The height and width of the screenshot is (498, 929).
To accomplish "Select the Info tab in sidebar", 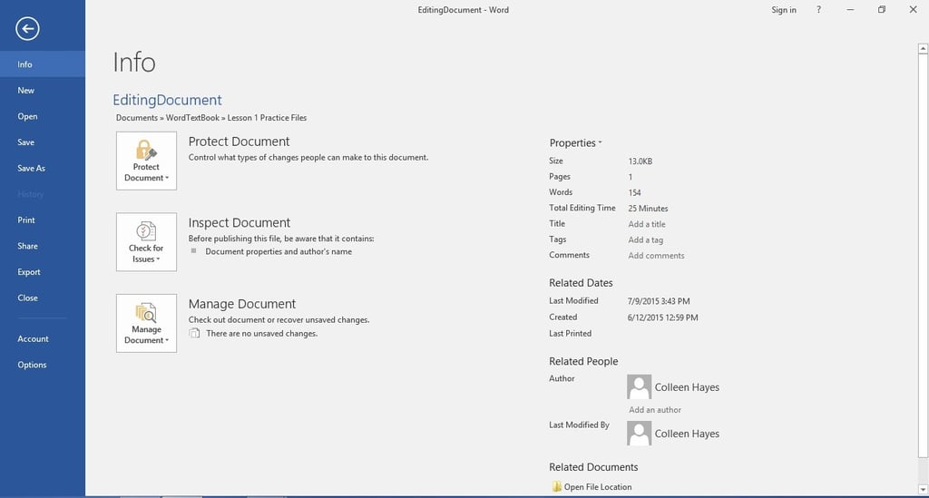I will [x=43, y=64].
